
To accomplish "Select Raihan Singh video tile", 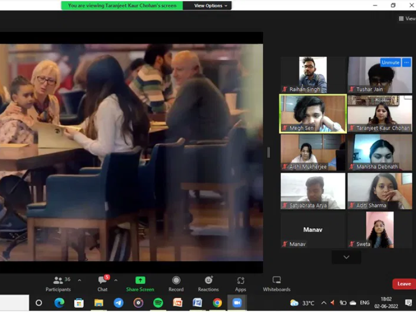I will (313, 75).
